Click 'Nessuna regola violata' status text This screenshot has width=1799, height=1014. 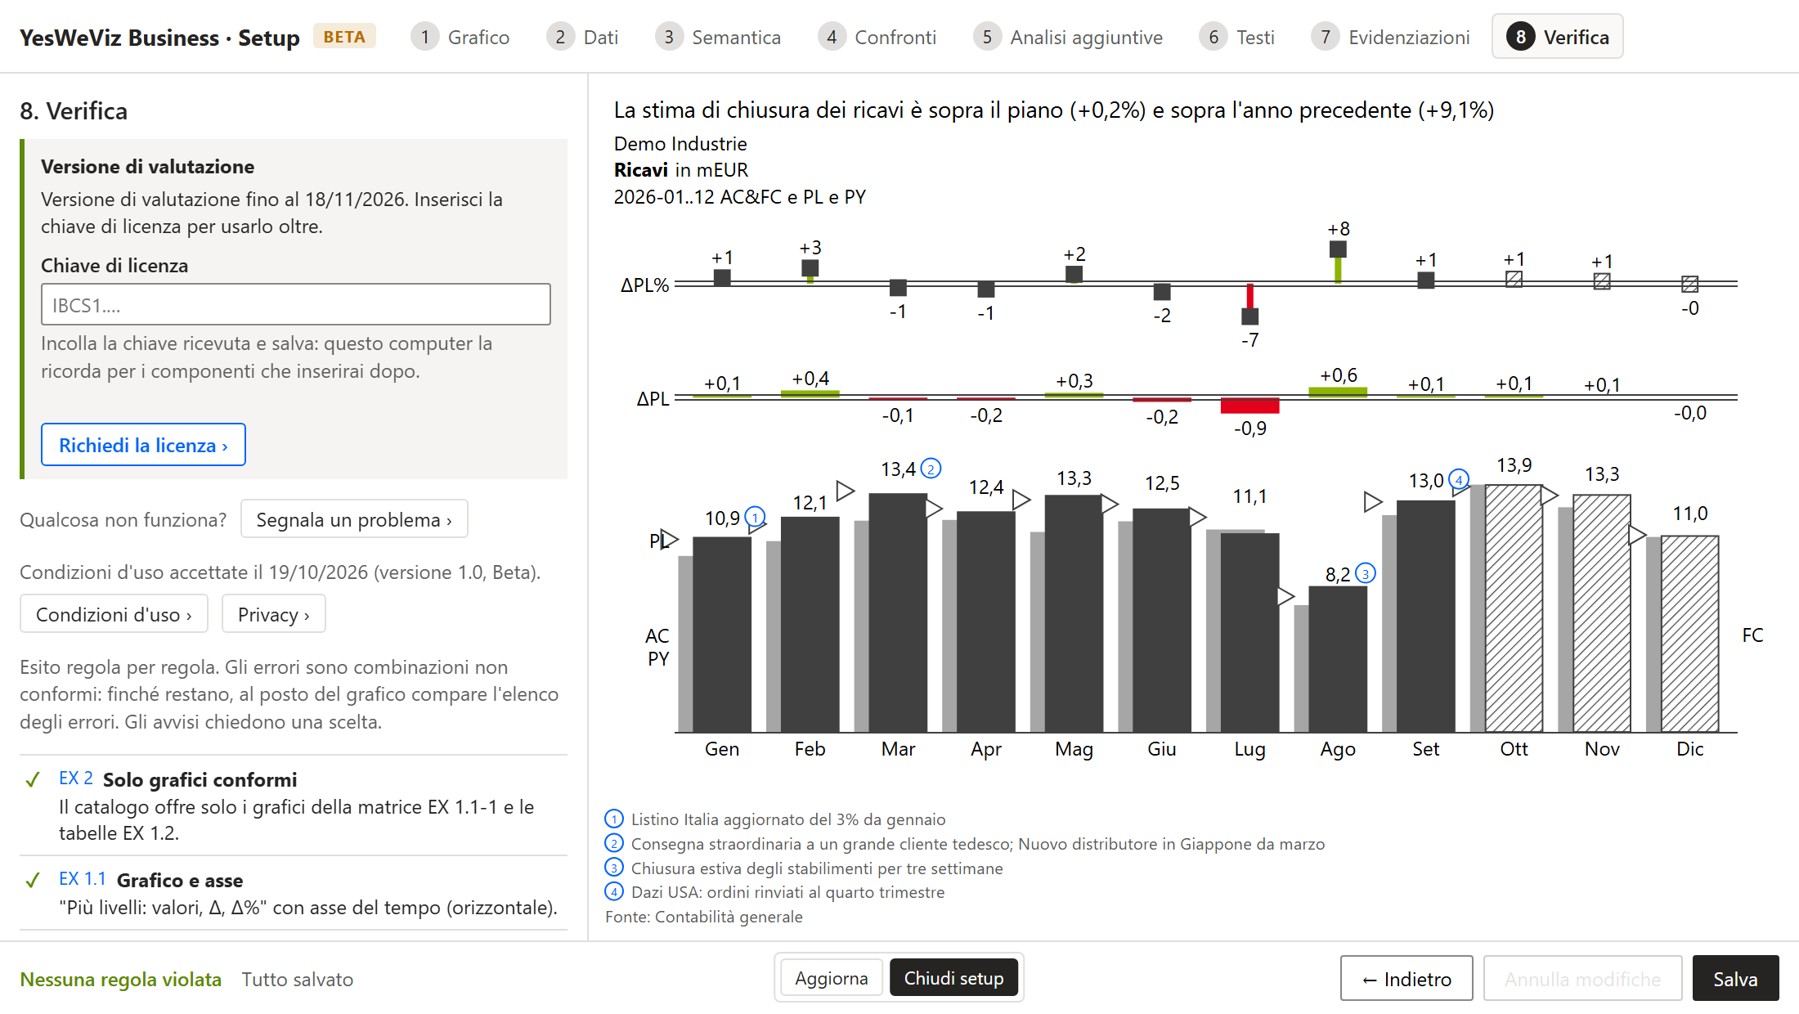click(x=121, y=979)
